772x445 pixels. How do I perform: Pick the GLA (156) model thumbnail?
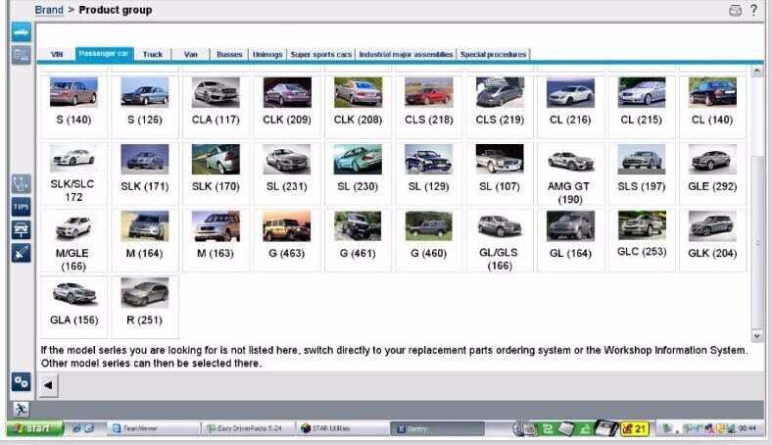click(73, 306)
